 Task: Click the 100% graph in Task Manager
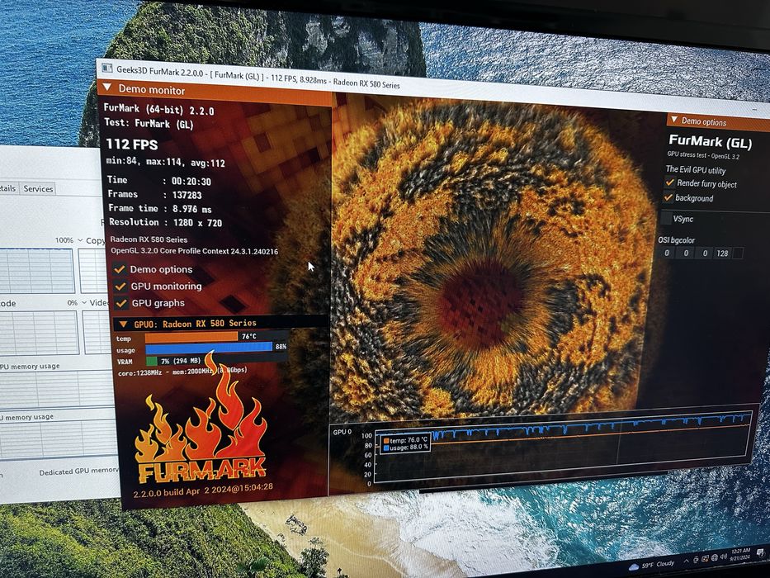click(x=37, y=272)
